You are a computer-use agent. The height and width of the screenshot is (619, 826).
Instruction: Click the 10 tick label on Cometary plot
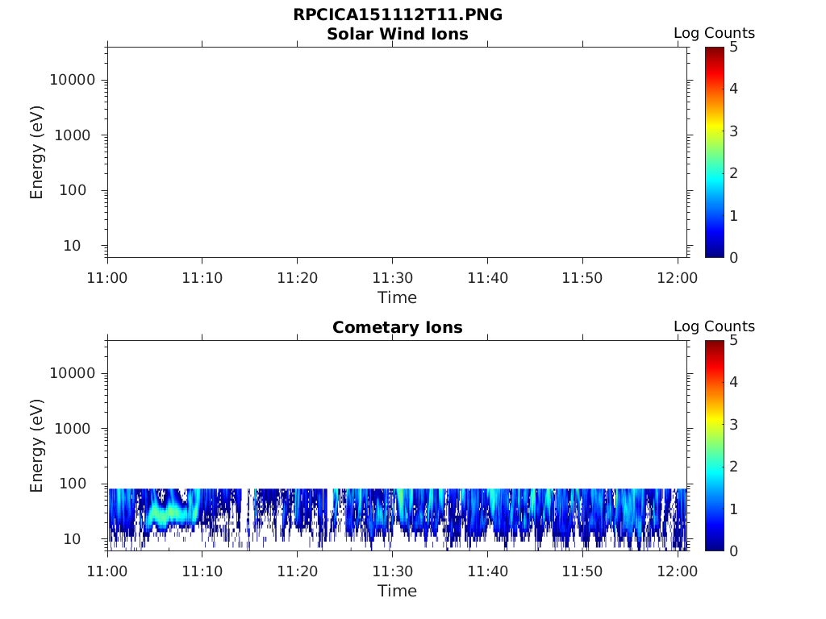point(72,539)
